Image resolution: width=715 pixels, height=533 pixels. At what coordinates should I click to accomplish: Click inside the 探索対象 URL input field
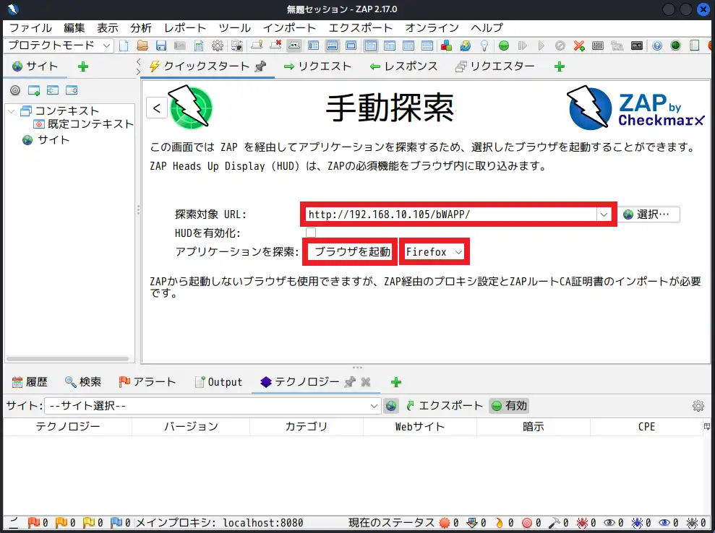434,214
